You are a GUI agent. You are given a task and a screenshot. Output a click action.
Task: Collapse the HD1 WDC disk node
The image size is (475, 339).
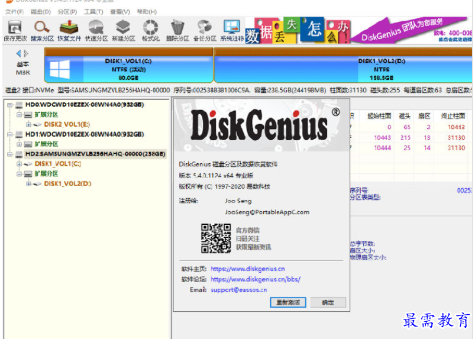pos(9,134)
